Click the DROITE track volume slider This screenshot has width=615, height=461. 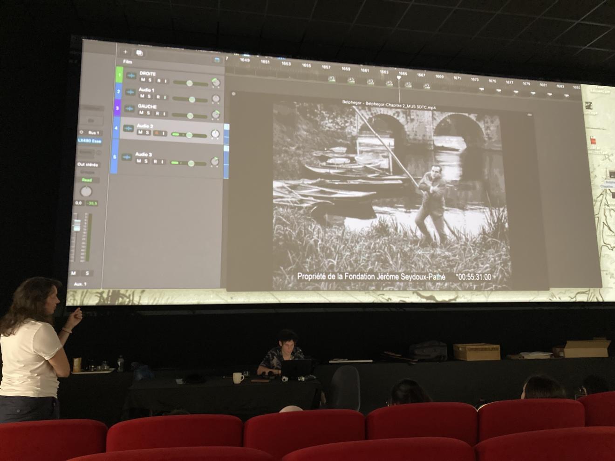point(190,83)
